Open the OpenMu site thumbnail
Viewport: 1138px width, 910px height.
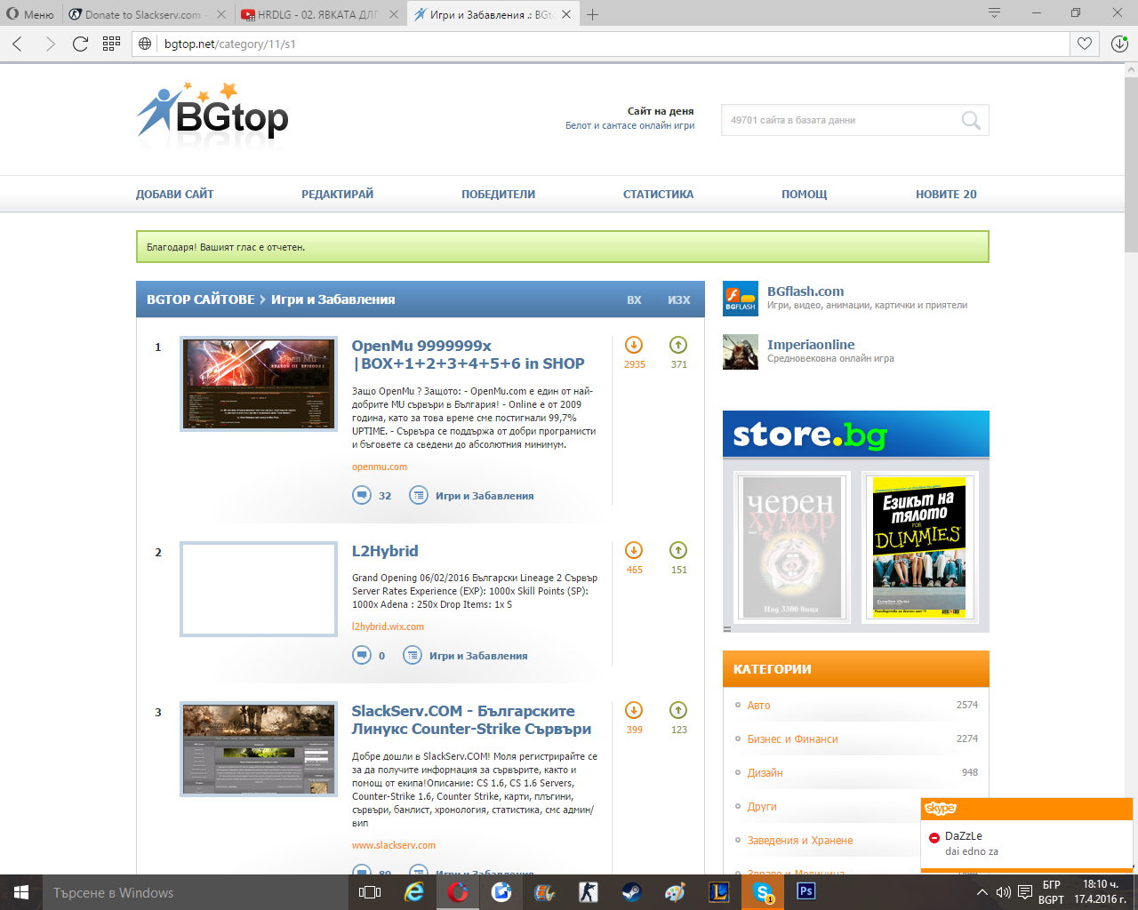point(259,384)
